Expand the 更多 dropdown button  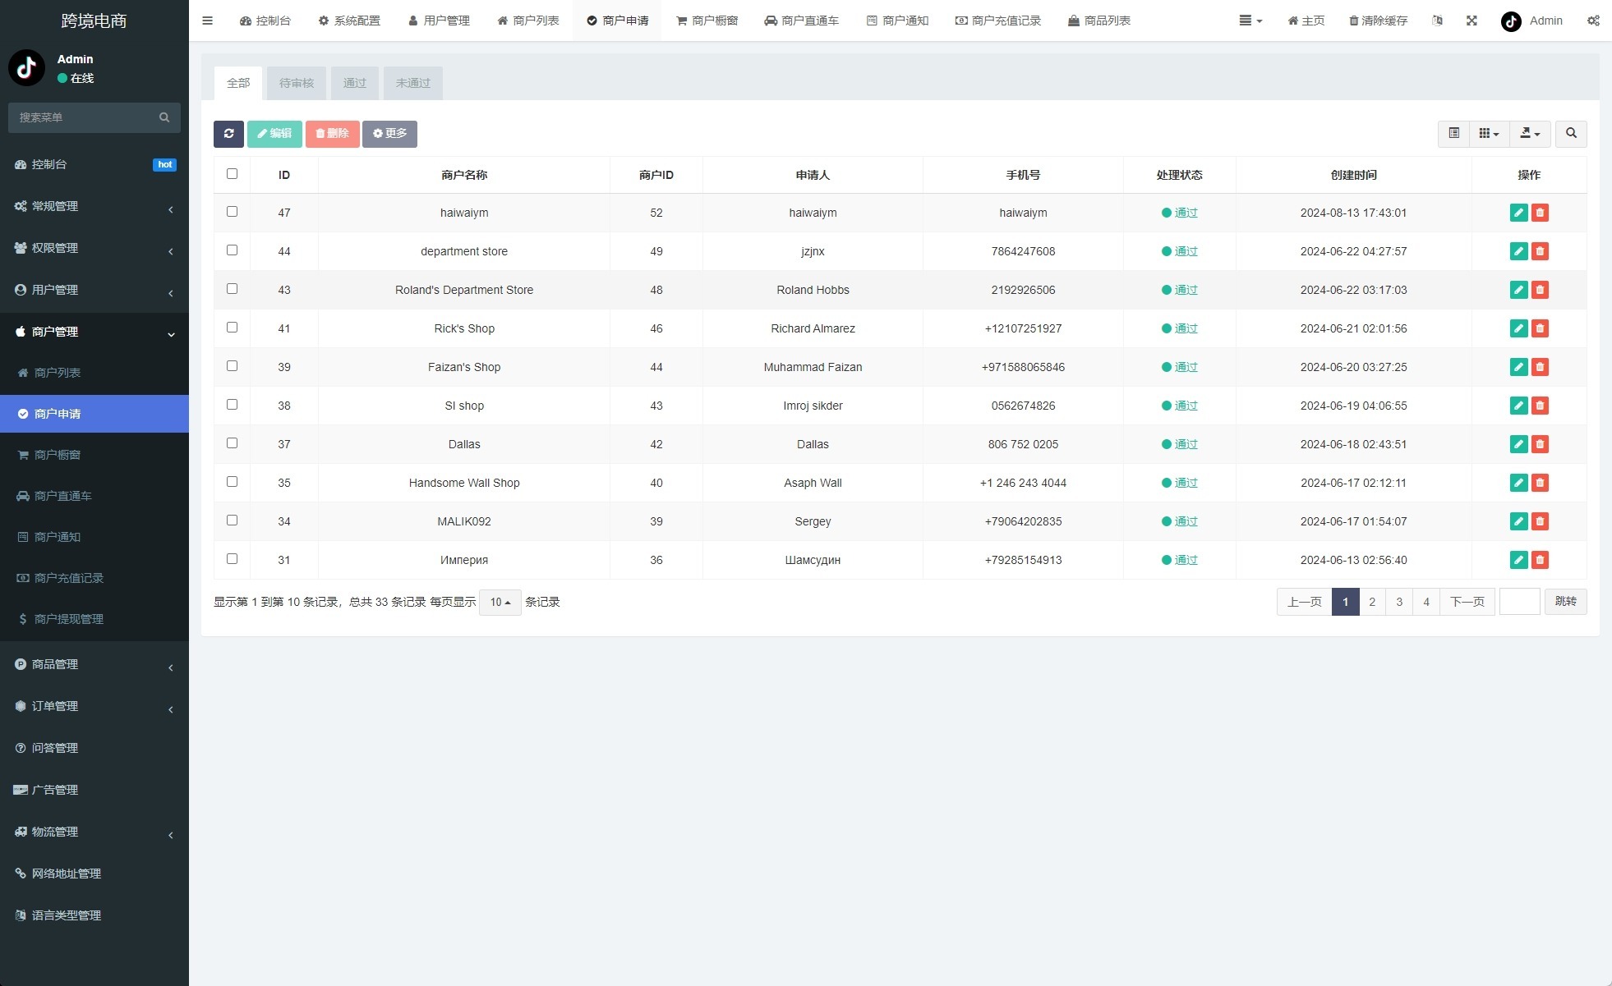388,135
